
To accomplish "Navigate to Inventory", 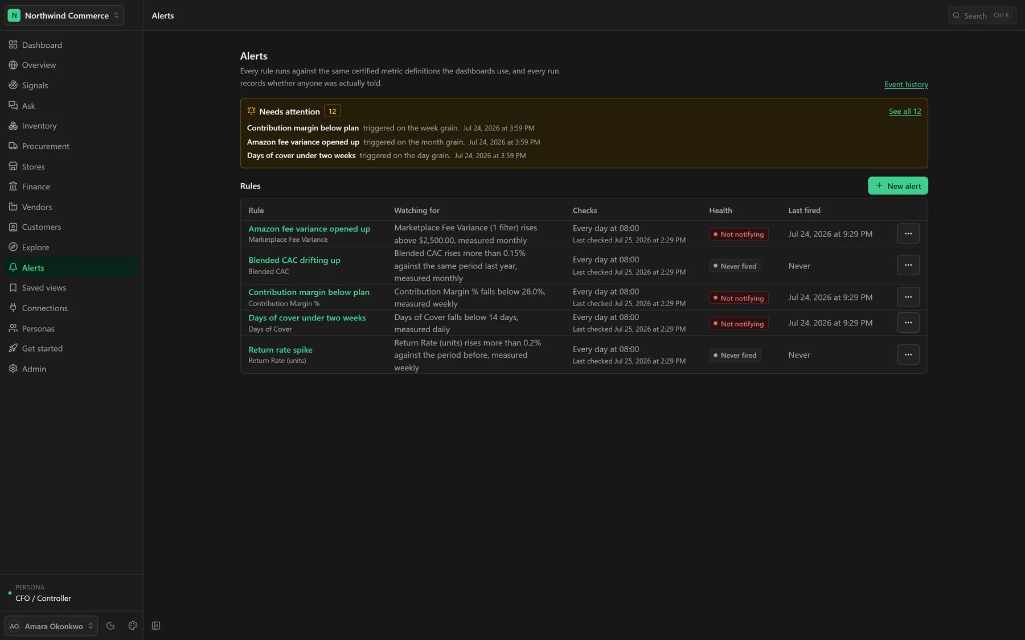I will pyautogui.click(x=71, y=126).
